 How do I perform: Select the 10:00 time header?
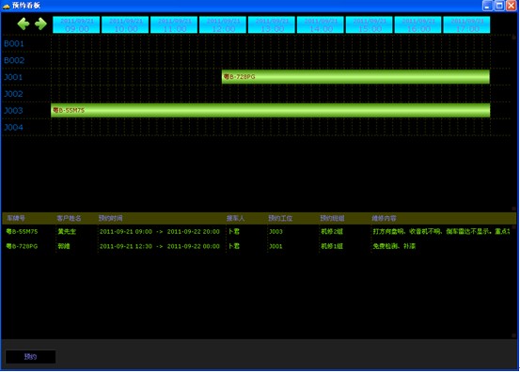coord(125,24)
